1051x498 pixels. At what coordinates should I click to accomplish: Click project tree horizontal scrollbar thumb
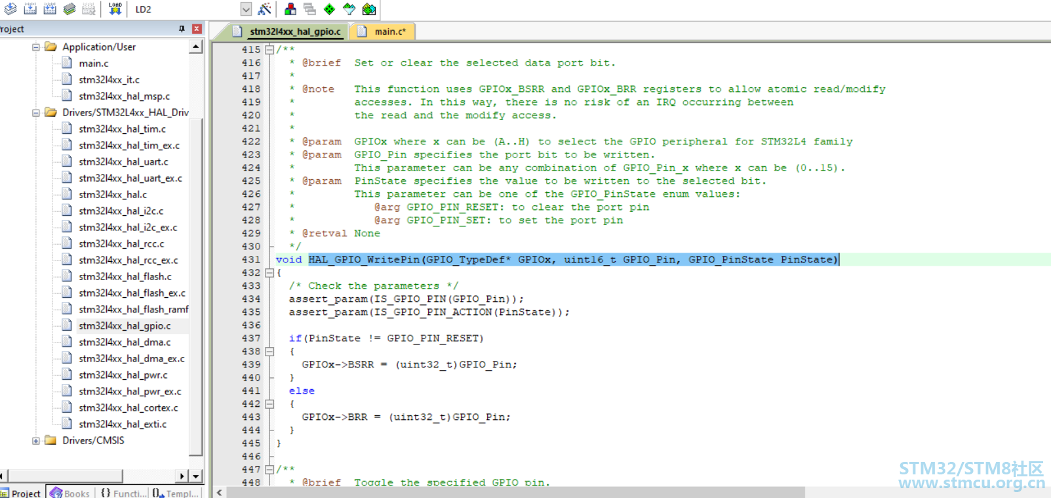pos(66,476)
